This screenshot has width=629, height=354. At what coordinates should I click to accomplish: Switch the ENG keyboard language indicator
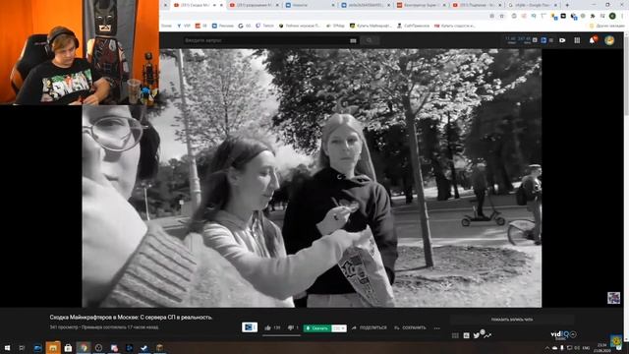tap(586, 348)
